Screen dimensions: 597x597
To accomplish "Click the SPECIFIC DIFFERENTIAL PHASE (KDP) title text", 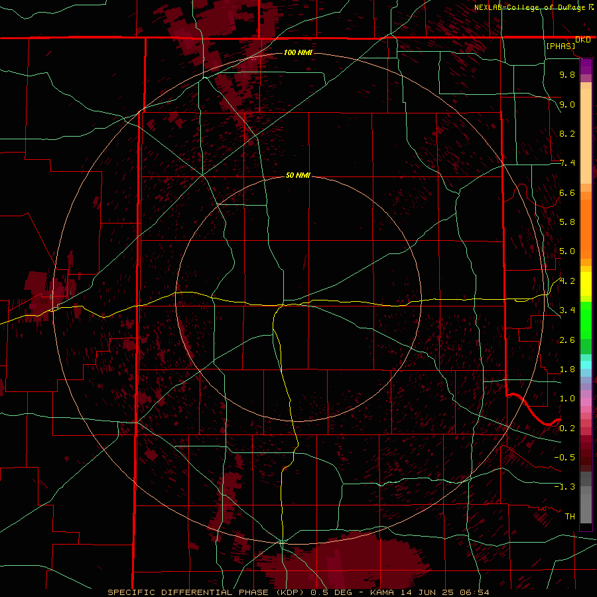I will coord(206,592).
